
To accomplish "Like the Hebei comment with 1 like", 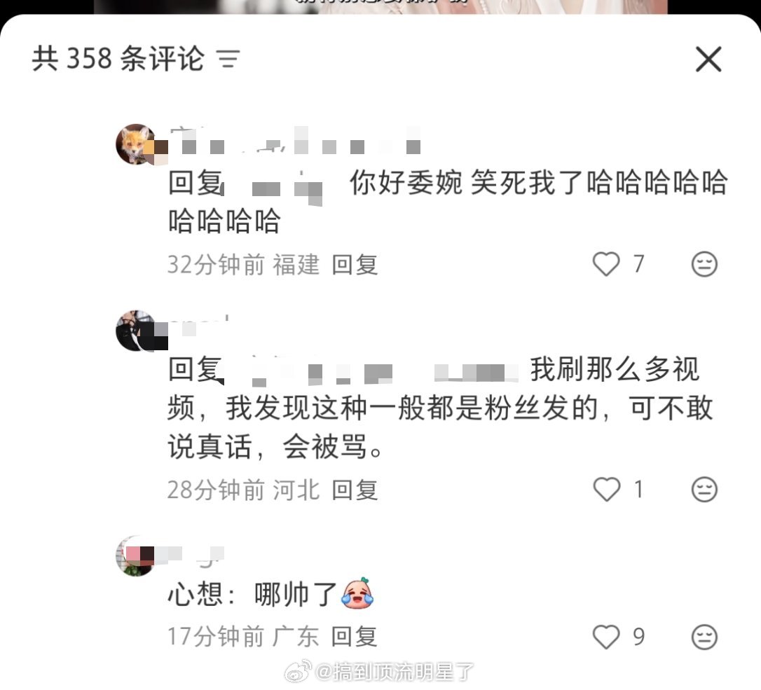I will 607,489.
